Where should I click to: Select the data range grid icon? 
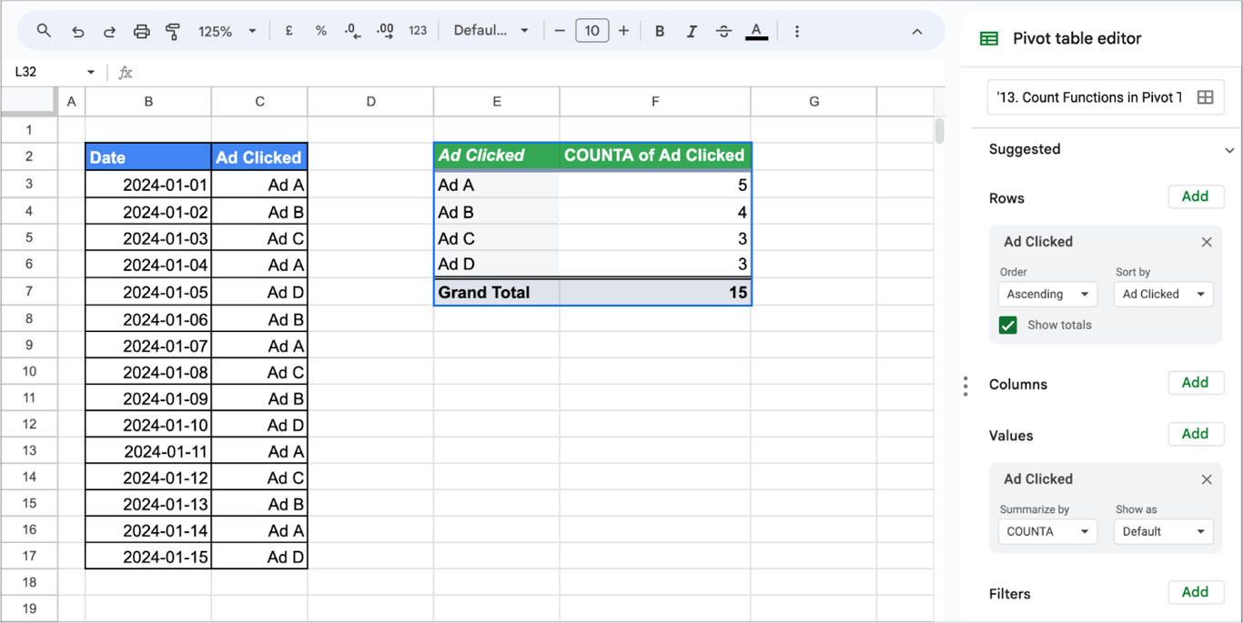(1205, 97)
